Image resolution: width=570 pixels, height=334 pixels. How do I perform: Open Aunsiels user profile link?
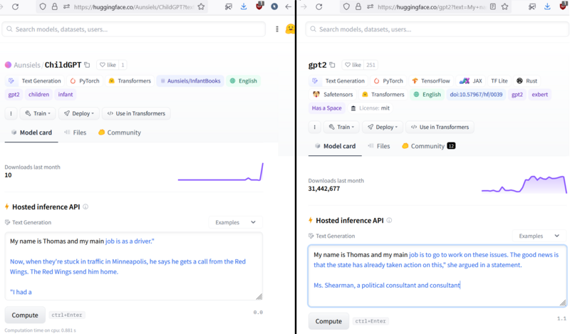tap(27, 65)
